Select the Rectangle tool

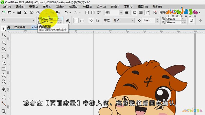coord(3,69)
